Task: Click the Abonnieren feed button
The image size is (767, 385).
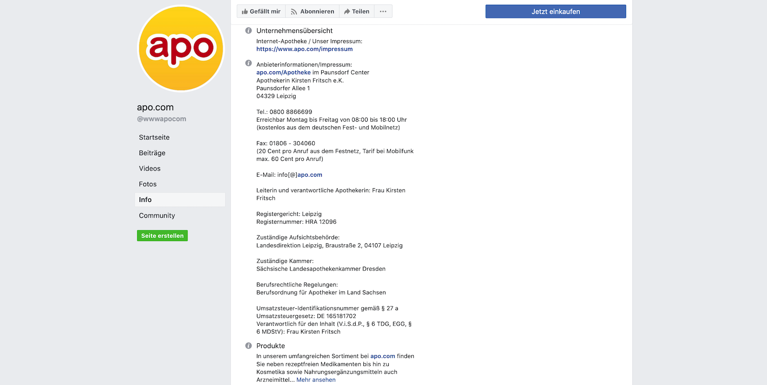Action: tap(312, 11)
